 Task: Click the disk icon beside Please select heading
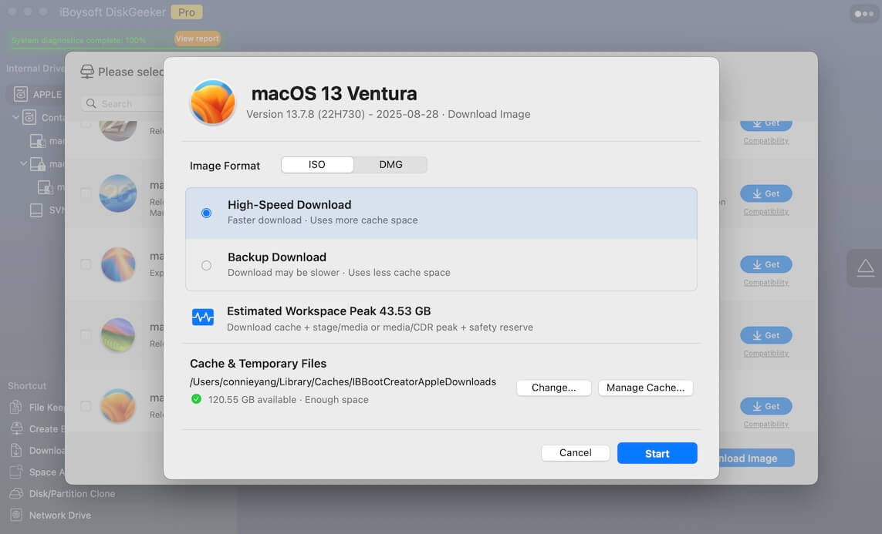87,72
